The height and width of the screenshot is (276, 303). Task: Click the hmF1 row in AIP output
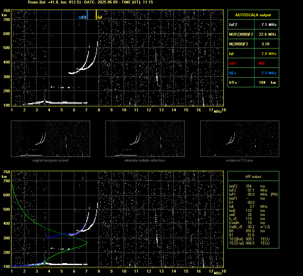[x=247, y=198]
